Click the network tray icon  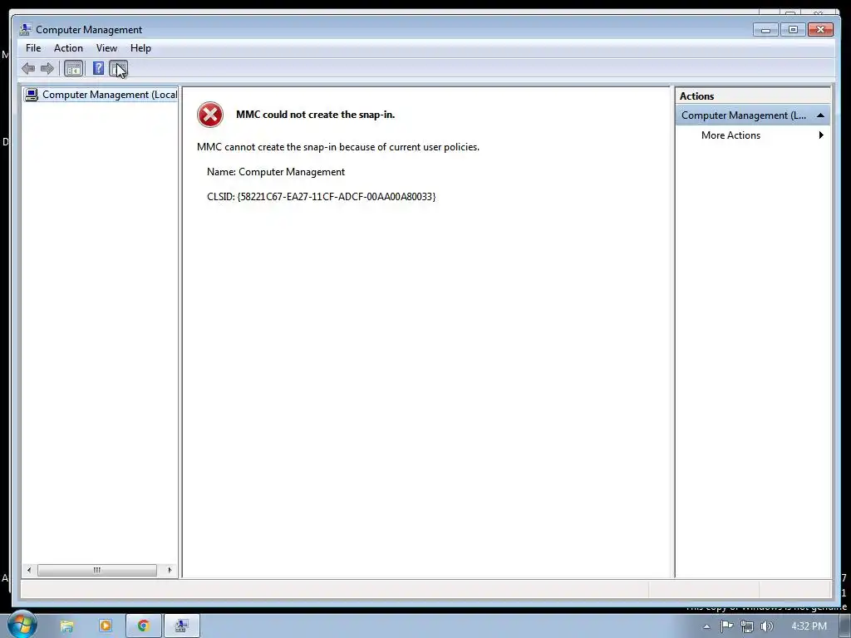point(747,626)
